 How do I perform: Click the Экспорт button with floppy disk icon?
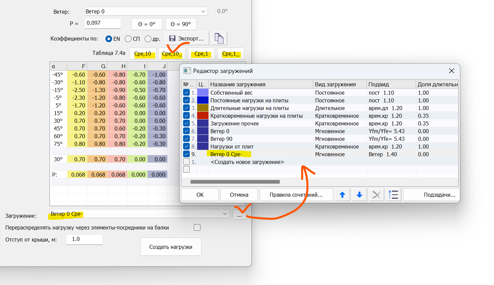[x=187, y=38]
